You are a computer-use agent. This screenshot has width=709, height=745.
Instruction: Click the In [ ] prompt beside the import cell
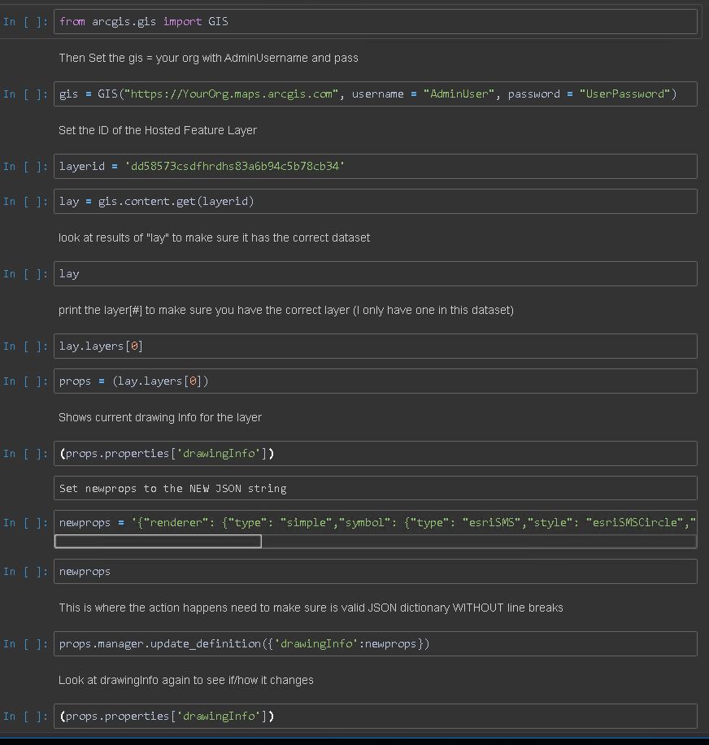(25, 22)
